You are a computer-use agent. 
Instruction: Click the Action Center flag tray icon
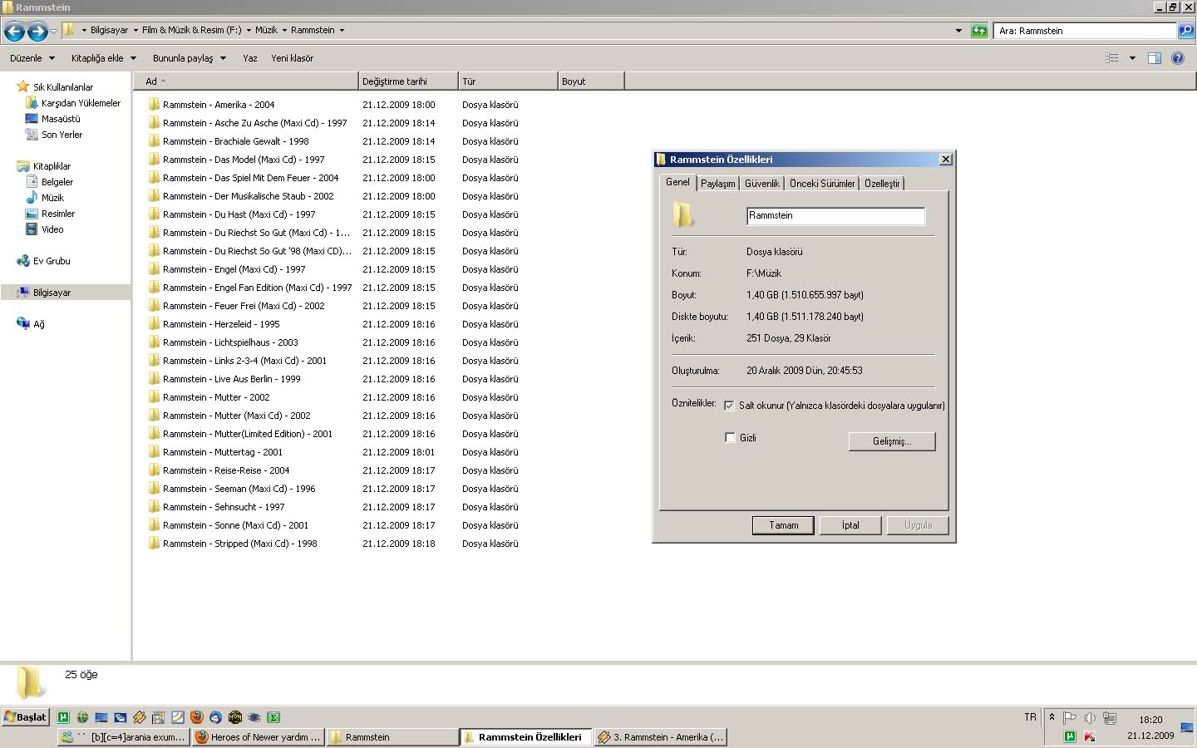click(1070, 718)
